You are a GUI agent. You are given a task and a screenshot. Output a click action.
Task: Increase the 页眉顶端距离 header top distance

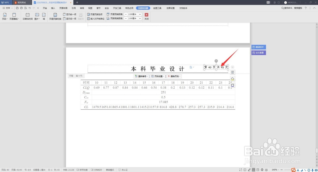(x=140, y=14)
